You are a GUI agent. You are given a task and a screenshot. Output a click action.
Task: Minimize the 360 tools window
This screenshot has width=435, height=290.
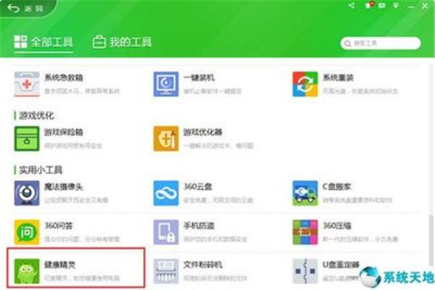(x=411, y=6)
